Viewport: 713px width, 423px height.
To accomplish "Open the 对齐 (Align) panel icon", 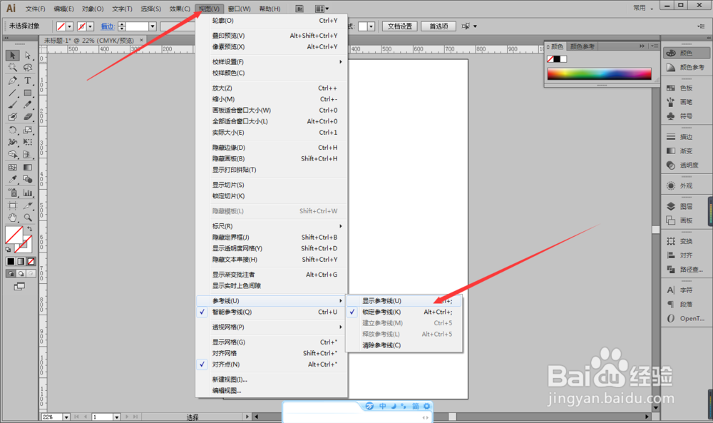I will pyautogui.click(x=671, y=255).
